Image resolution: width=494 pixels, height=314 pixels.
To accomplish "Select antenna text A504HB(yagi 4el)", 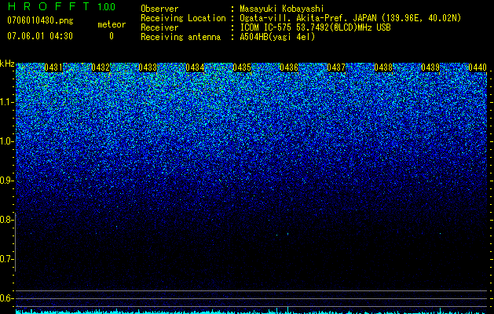I will [x=277, y=37].
